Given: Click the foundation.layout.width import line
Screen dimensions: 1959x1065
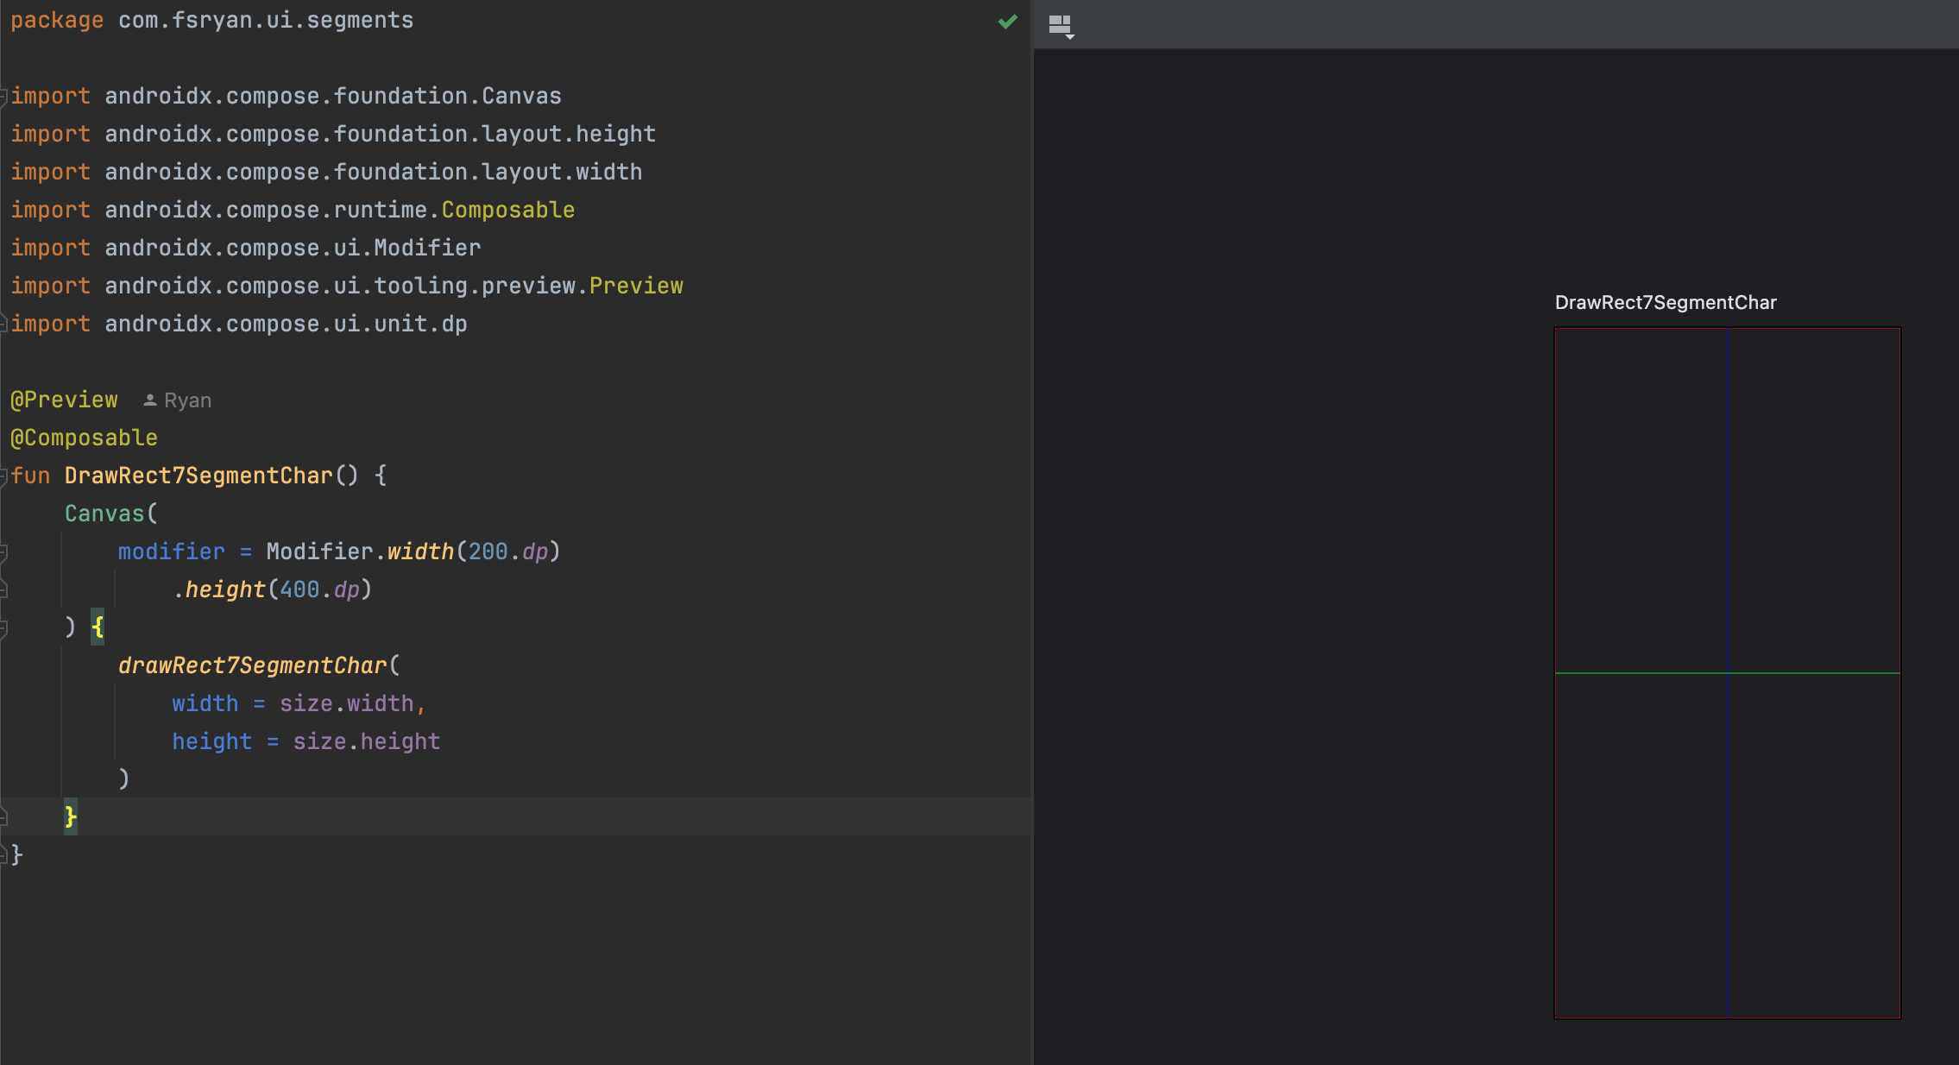Looking at the screenshot, I should tap(326, 172).
